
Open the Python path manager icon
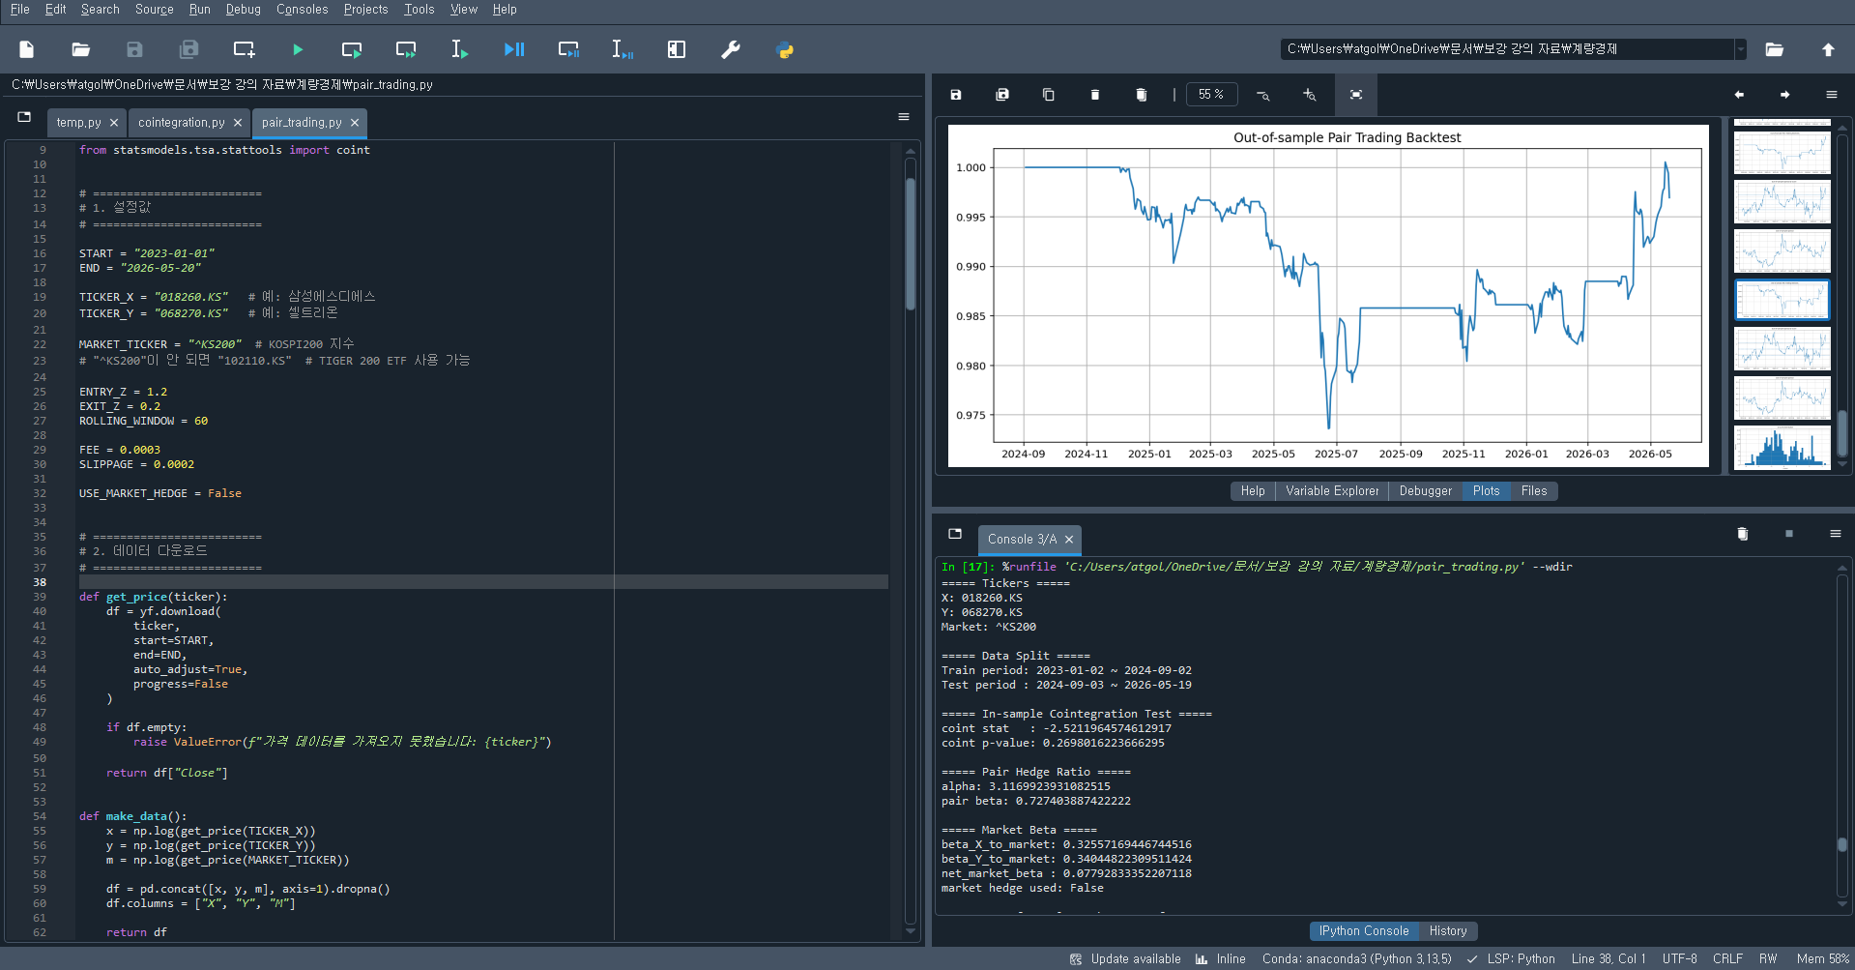tap(785, 49)
